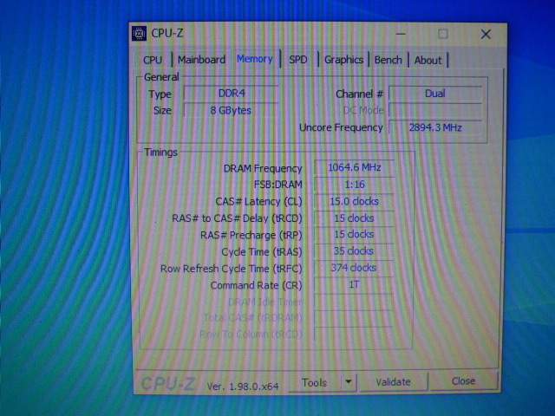Switch to the CPU tab

tap(153, 60)
